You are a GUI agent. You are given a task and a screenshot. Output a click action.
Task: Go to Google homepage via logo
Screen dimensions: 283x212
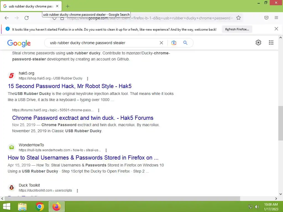tap(19, 43)
